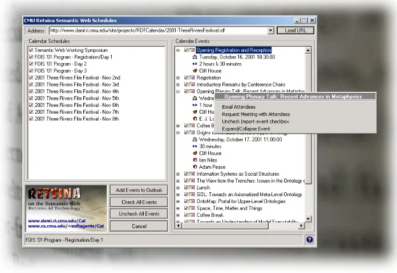The image size is (397, 273).
Task: Expand the Registration event node
Action: tap(178, 78)
